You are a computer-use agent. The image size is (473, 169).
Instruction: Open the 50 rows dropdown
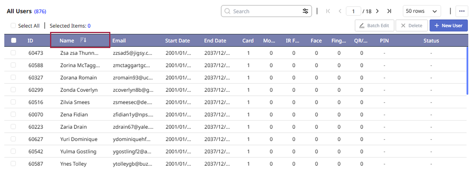click(x=421, y=11)
